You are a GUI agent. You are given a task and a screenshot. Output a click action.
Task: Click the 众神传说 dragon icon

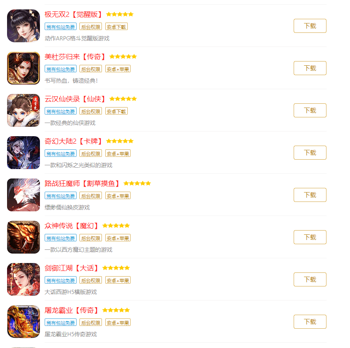pyautogui.click(x=23, y=237)
